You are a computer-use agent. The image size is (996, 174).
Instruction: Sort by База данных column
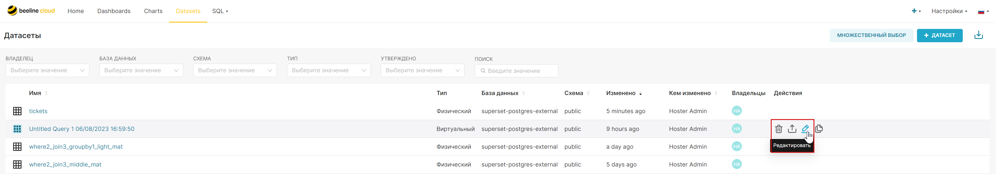tap(503, 93)
